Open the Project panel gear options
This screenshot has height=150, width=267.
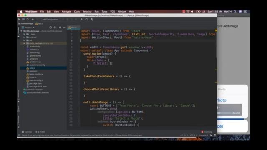[x=60, y=27]
